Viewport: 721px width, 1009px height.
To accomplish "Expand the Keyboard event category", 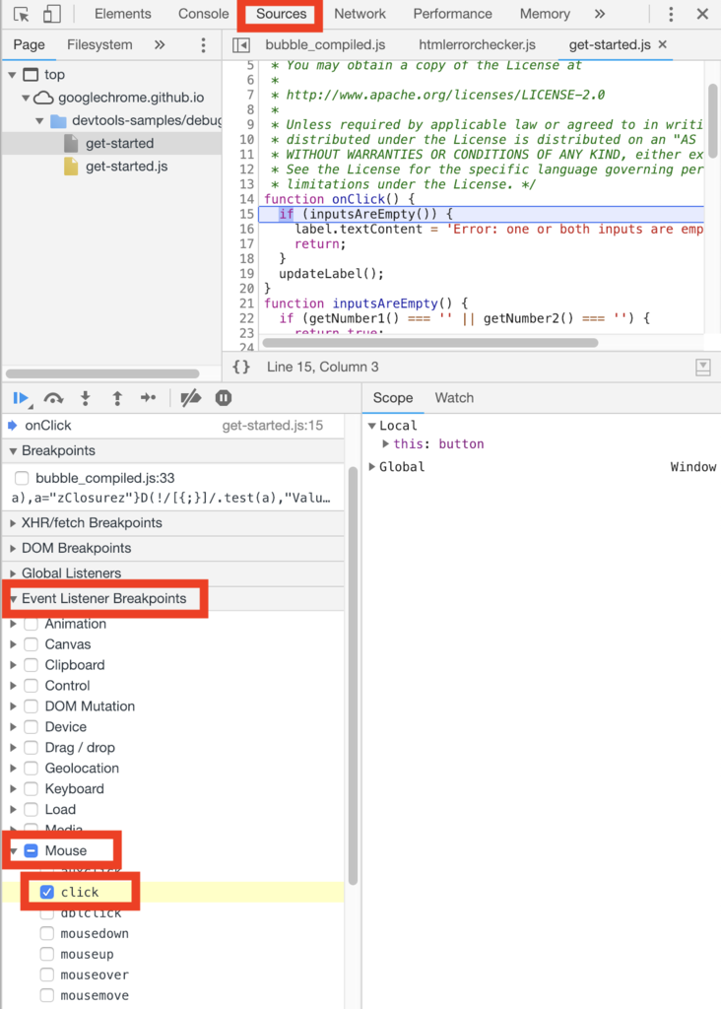I will [x=13, y=789].
